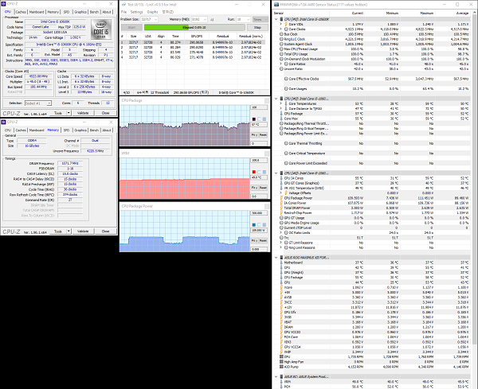Image resolution: width=478 pixels, height=389 pixels.
Task: Expand the Core Ratios row
Action: pos(280,64)
